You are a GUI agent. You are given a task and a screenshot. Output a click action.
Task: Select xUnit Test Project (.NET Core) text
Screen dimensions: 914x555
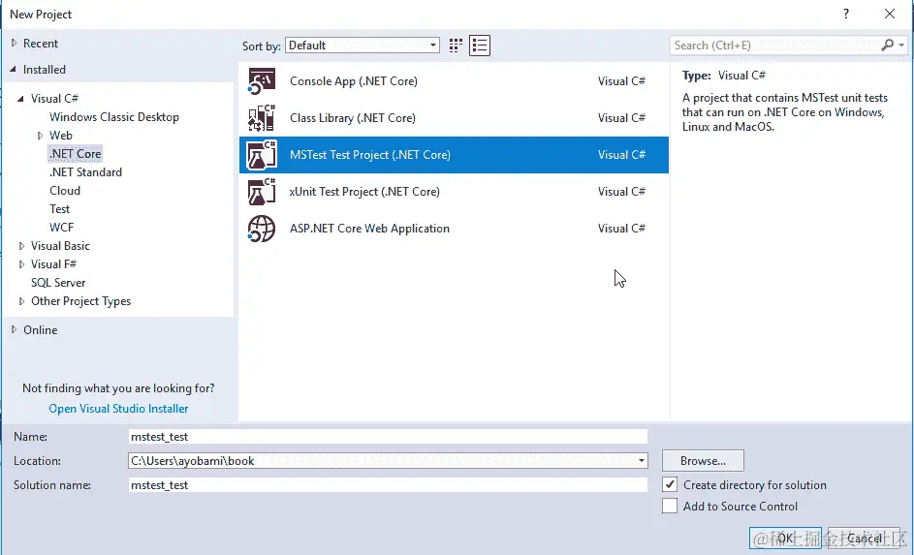(364, 191)
